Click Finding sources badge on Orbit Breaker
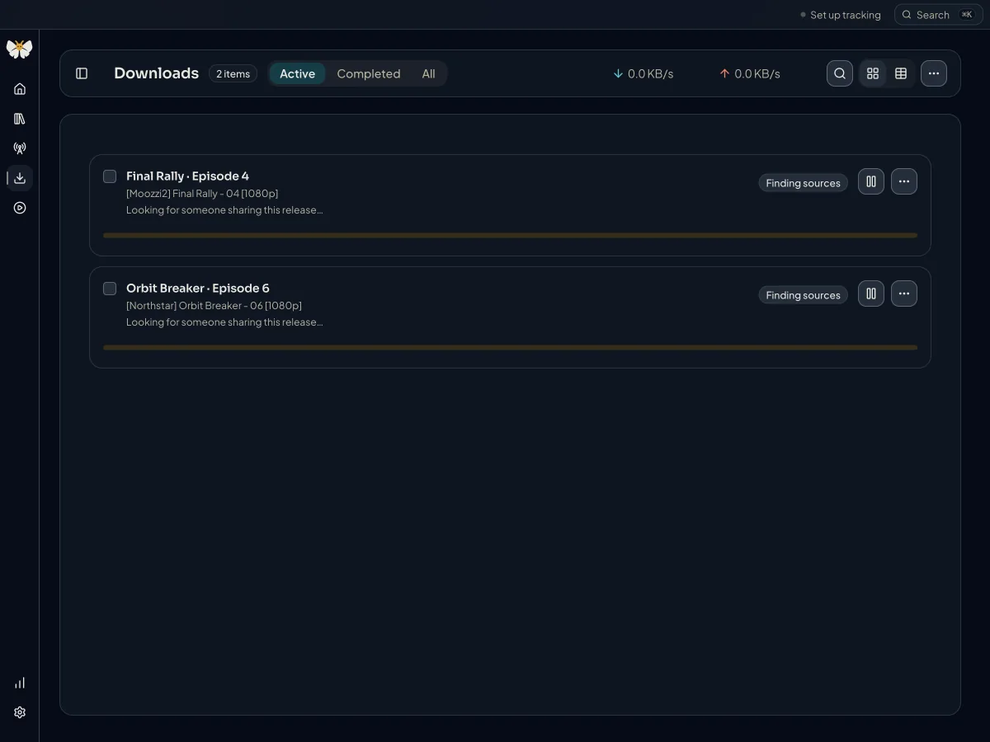Image resolution: width=990 pixels, height=742 pixels. click(803, 295)
